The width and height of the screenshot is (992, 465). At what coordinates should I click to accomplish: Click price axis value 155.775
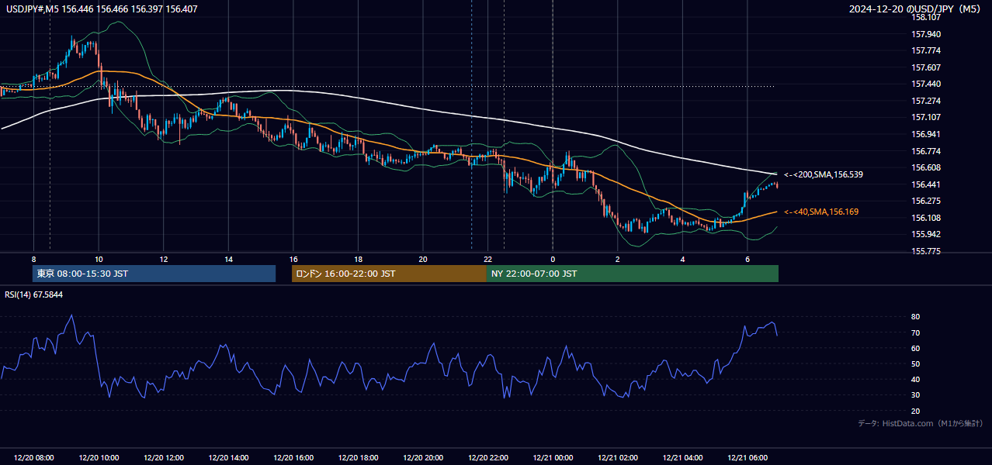(x=926, y=251)
